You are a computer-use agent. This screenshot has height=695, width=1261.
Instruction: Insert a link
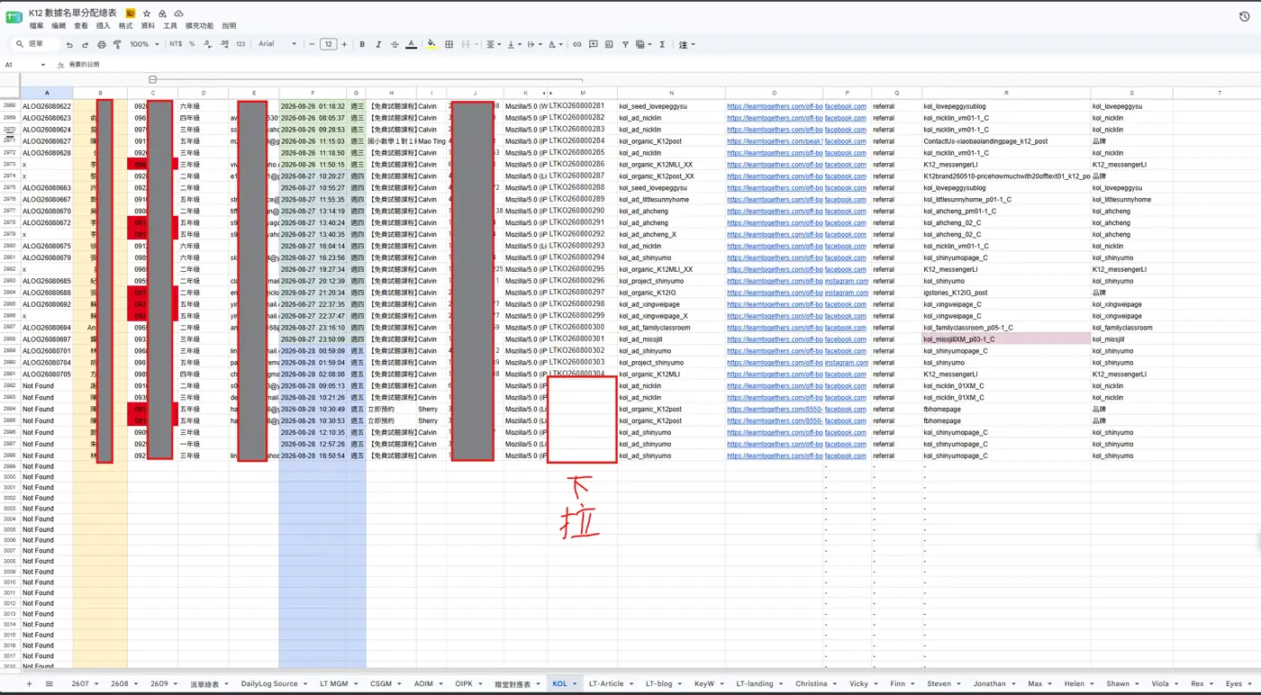pos(576,44)
